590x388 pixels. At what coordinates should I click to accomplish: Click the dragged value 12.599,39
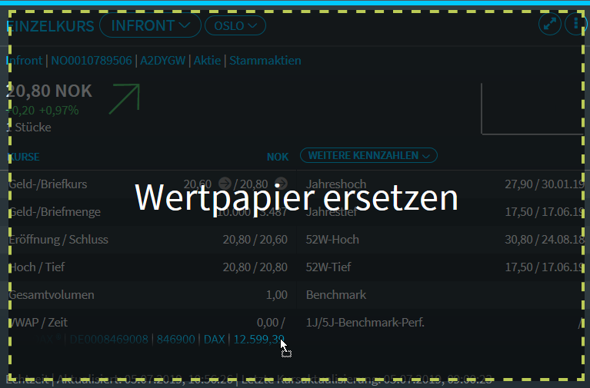[259, 339]
